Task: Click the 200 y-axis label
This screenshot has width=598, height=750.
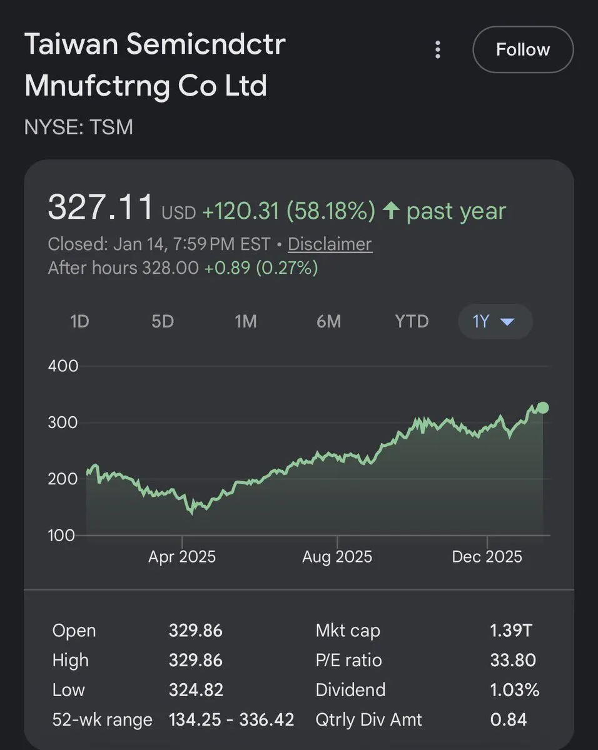Action: [63, 479]
